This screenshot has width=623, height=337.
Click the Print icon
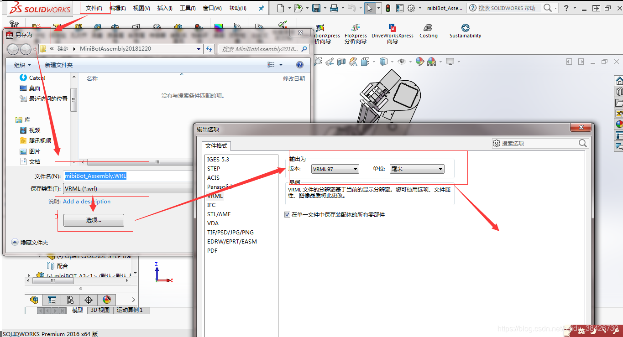[x=334, y=8]
